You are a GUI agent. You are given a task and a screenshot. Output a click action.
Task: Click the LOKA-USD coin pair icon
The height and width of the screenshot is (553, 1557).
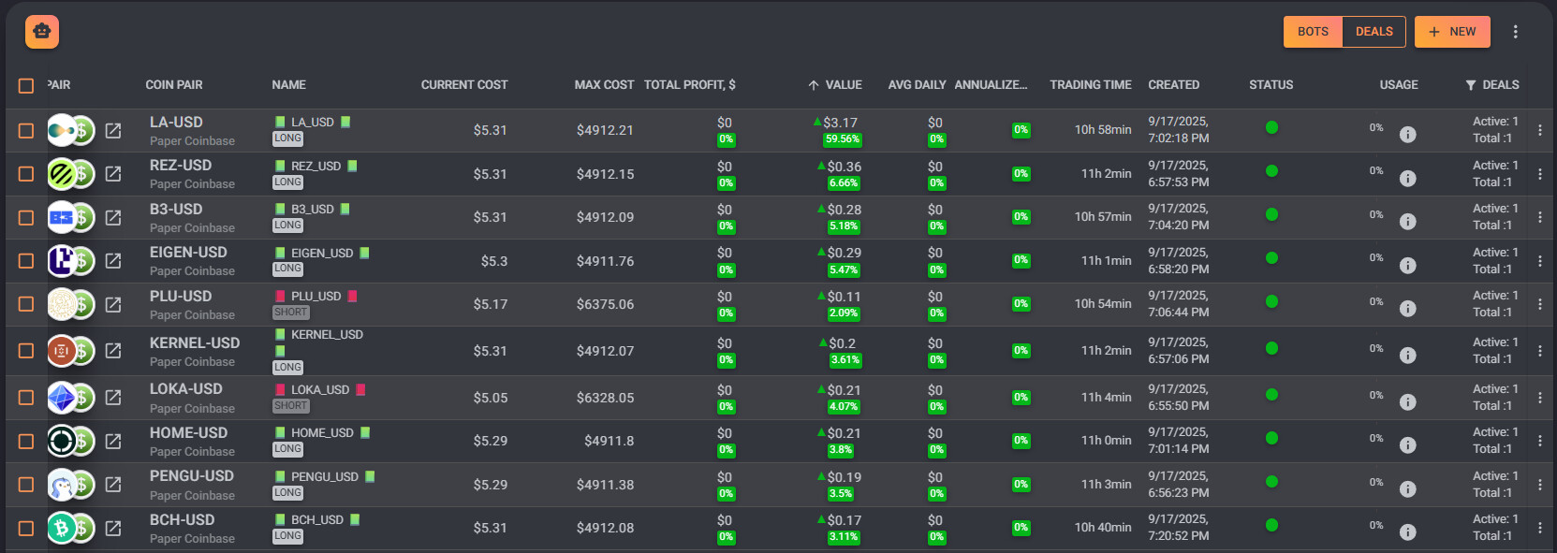coord(70,398)
